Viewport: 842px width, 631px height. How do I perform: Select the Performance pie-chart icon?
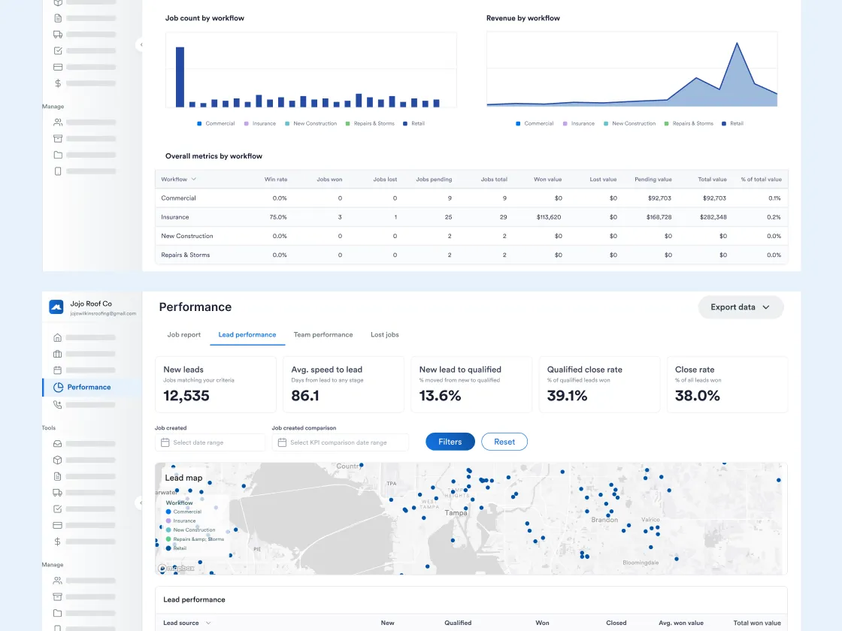pyautogui.click(x=58, y=387)
